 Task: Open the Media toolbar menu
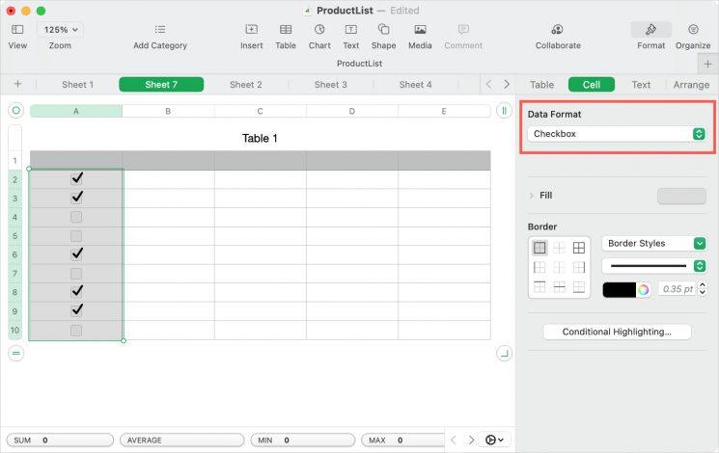click(x=420, y=30)
